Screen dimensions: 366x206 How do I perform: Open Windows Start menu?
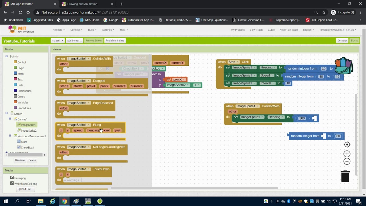click(x=5, y=201)
